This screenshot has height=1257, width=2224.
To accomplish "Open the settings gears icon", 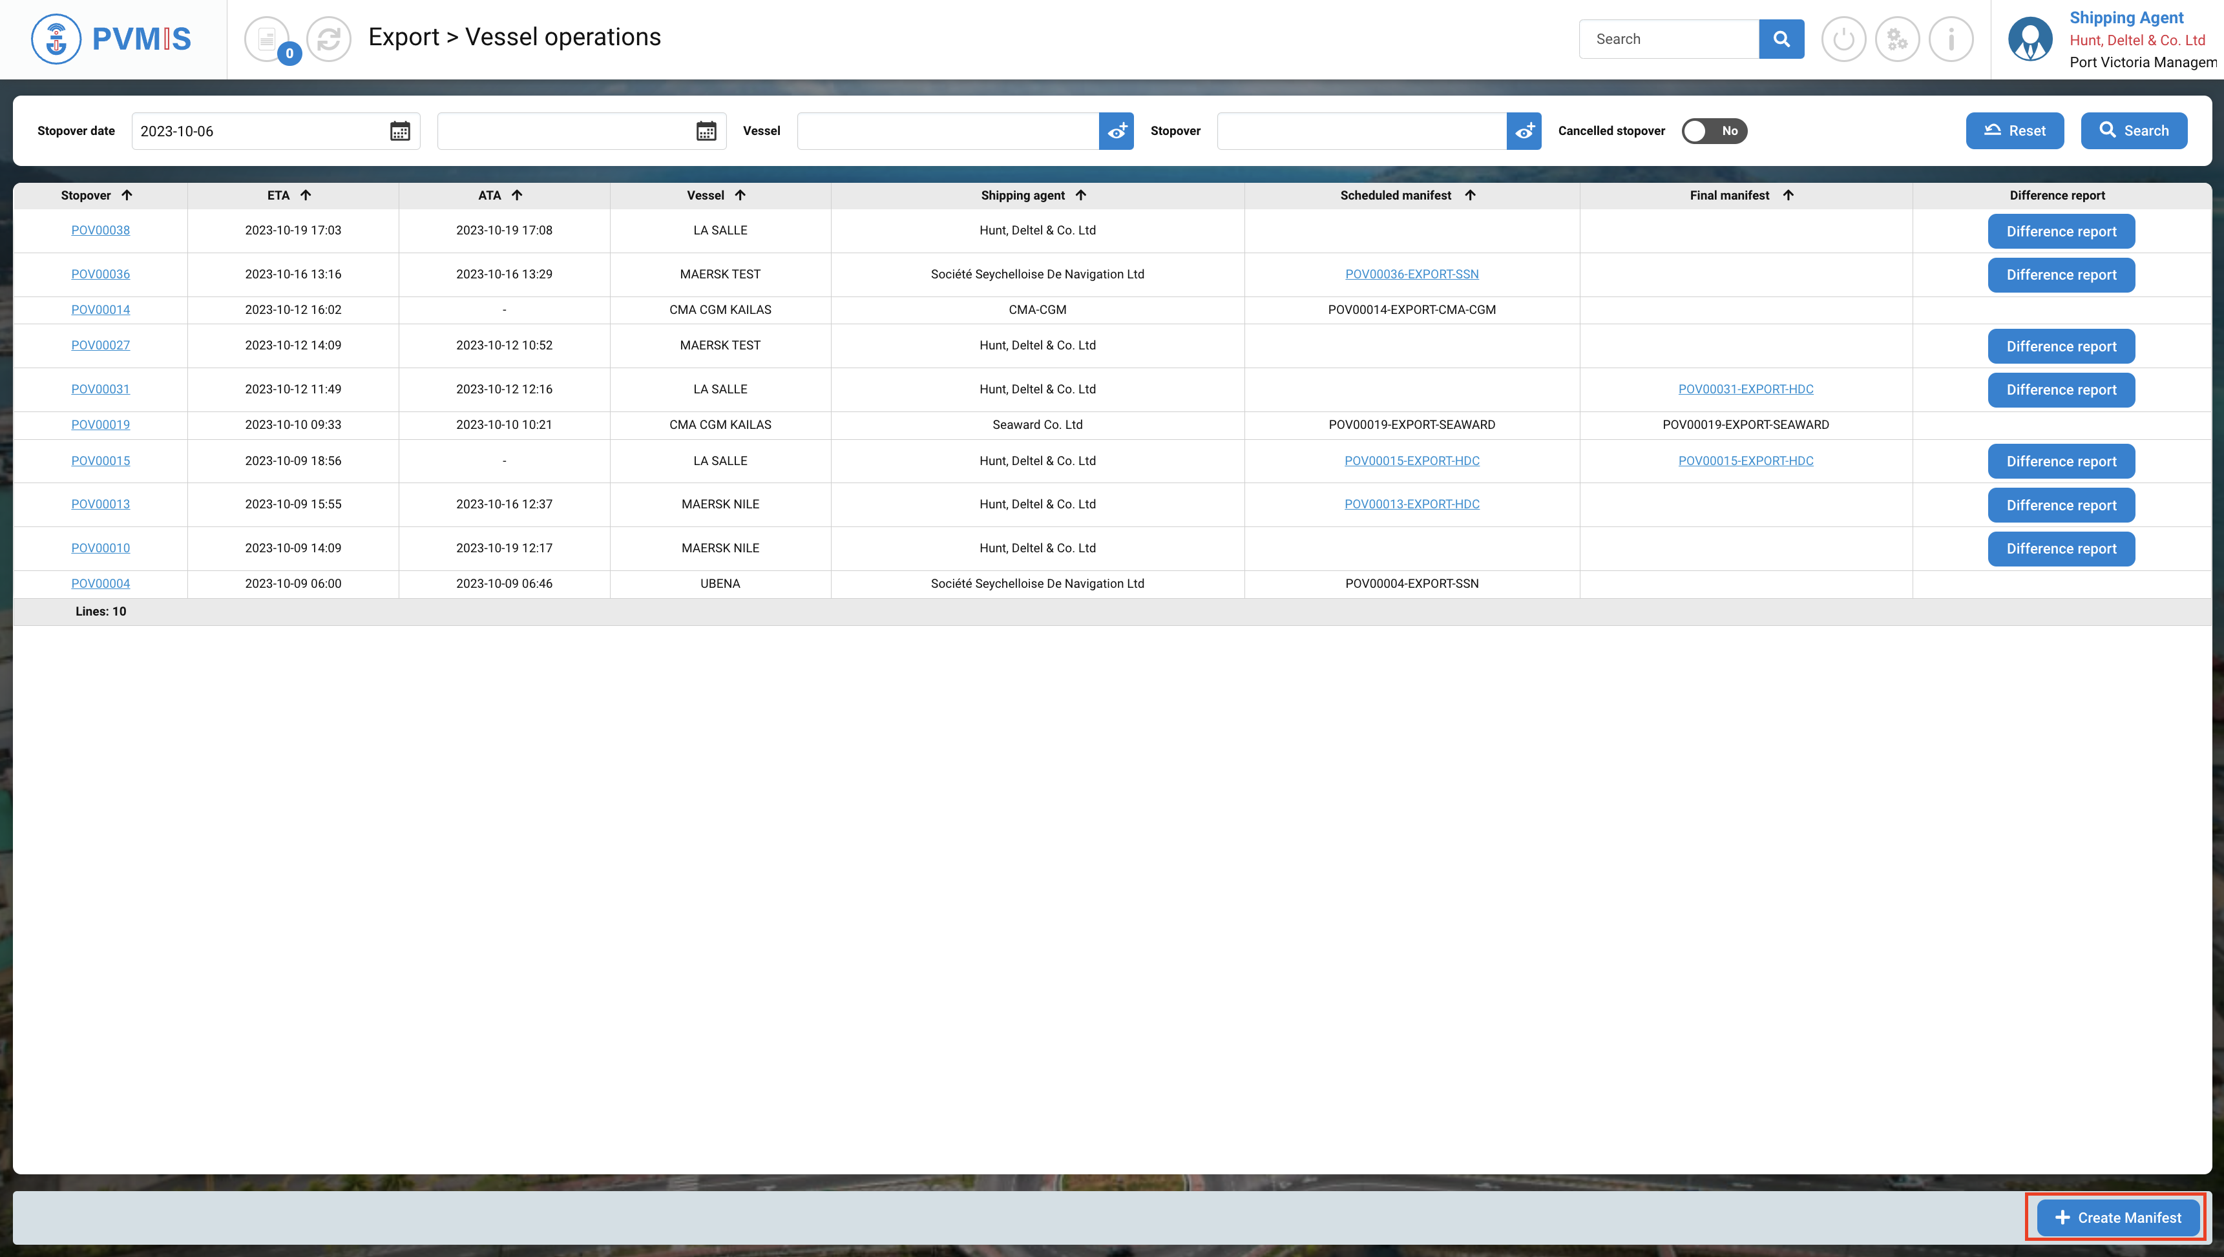I will [x=1897, y=39].
